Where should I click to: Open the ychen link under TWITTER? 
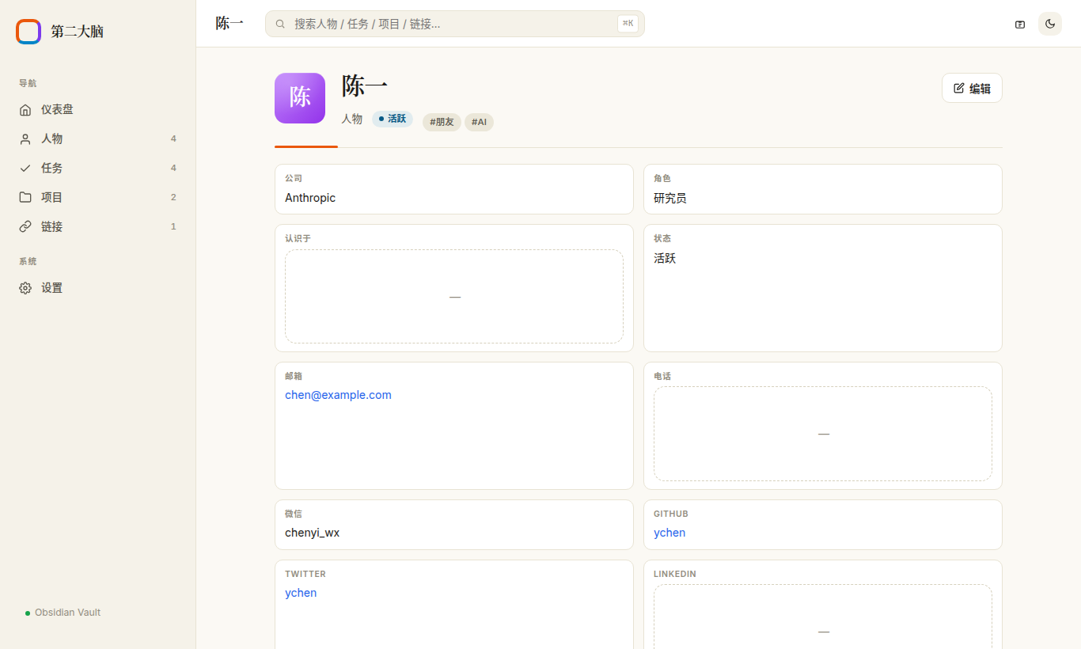pos(301,593)
